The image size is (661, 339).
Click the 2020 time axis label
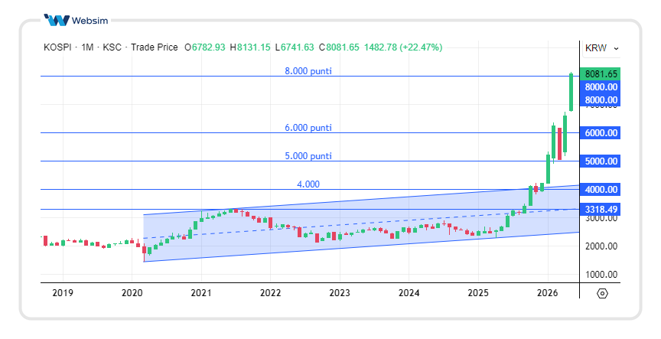132,292
